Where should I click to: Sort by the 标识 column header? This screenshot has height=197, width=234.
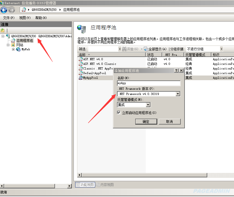click(223, 55)
